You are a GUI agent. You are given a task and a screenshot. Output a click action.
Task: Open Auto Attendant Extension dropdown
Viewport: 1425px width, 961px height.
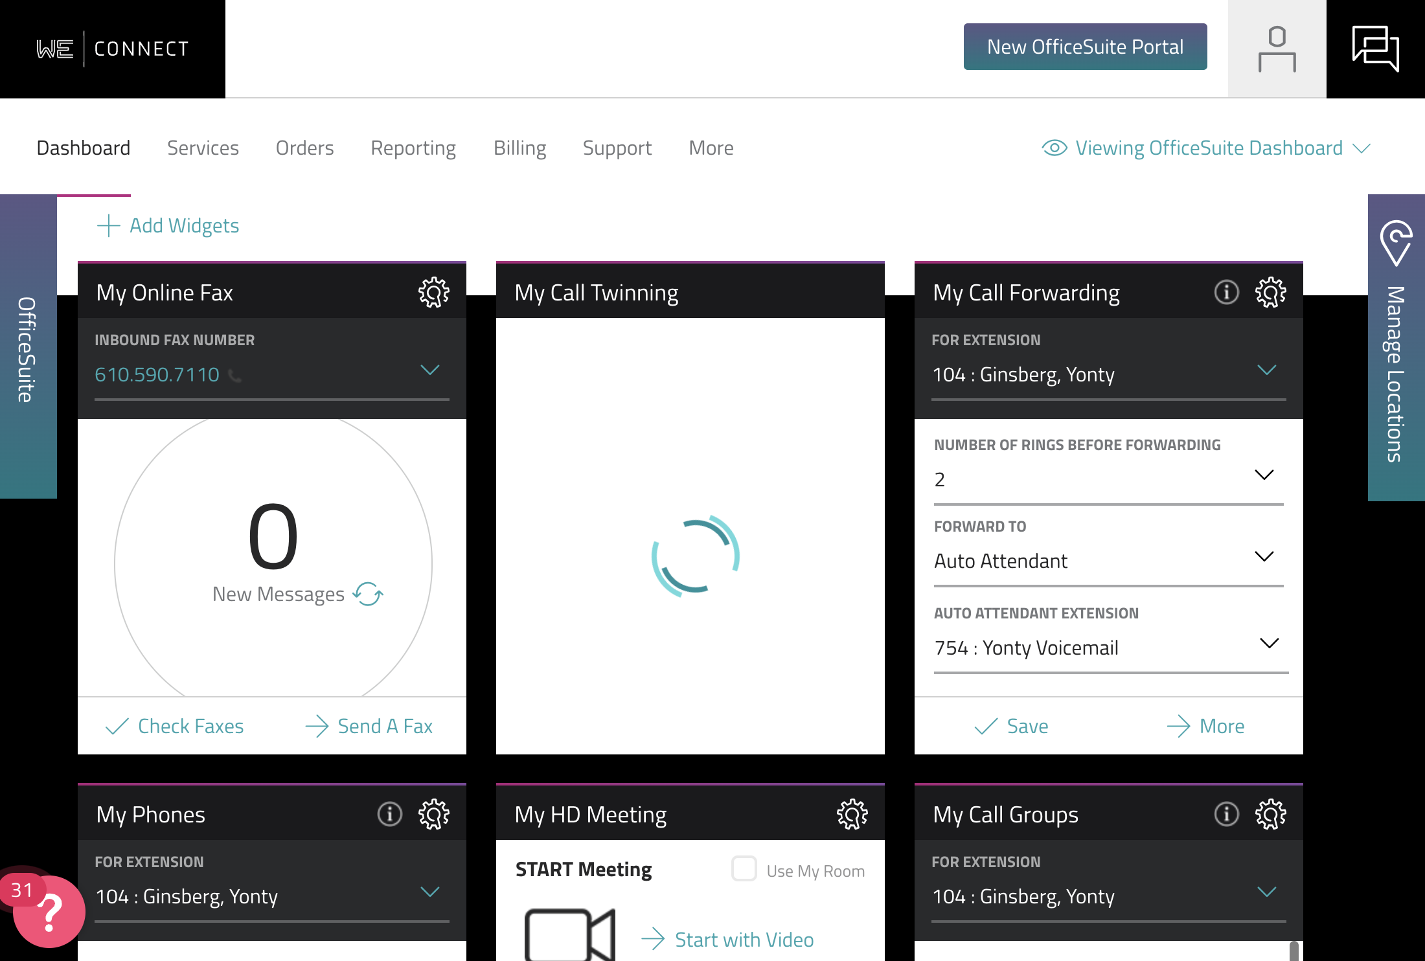click(x=1111, y=648)
